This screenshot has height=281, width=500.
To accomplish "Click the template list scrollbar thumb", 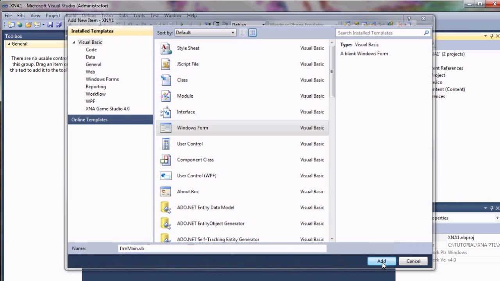I will 332,71.
